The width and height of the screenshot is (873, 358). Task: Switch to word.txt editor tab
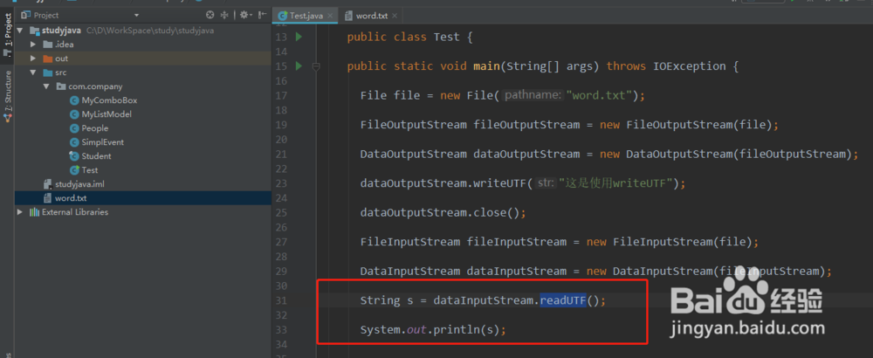click(x=372, y=16)
